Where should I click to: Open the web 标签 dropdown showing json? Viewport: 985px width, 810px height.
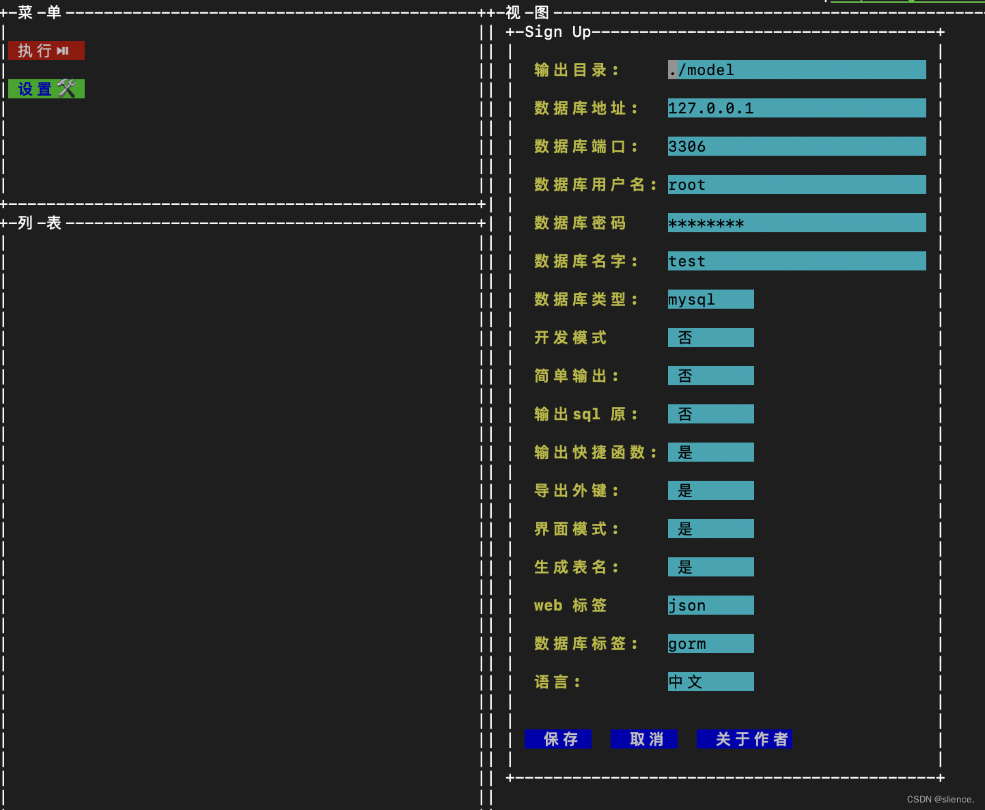(x=710, y=605)
